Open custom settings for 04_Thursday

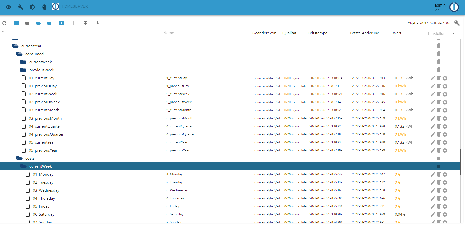pos(445,198)
